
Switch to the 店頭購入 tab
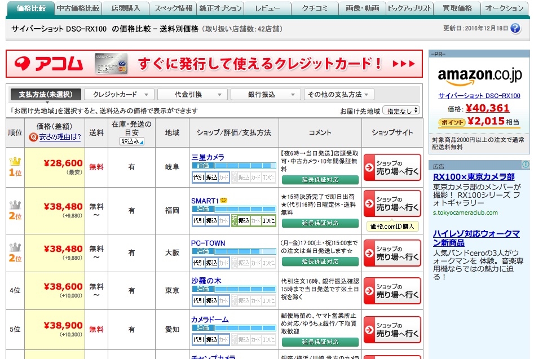pos(126,8)
